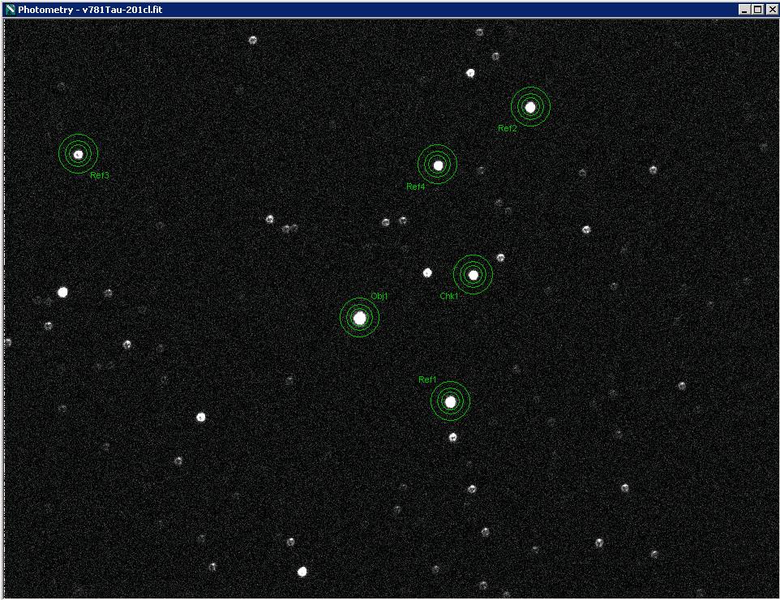Choose the Ref4 reference star aperture
Viewport: 780px width, 600px height.
click(x=438, y=165)
